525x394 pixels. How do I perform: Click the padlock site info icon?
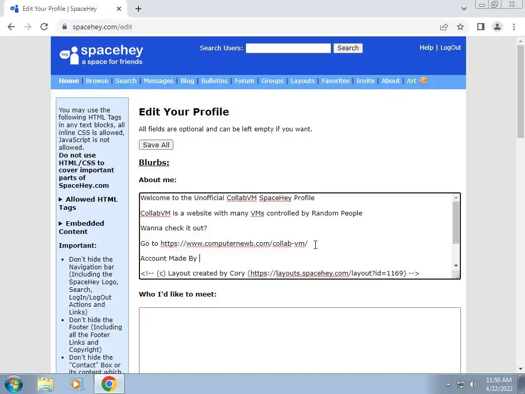pyautogui.click(x=65, y=27)
